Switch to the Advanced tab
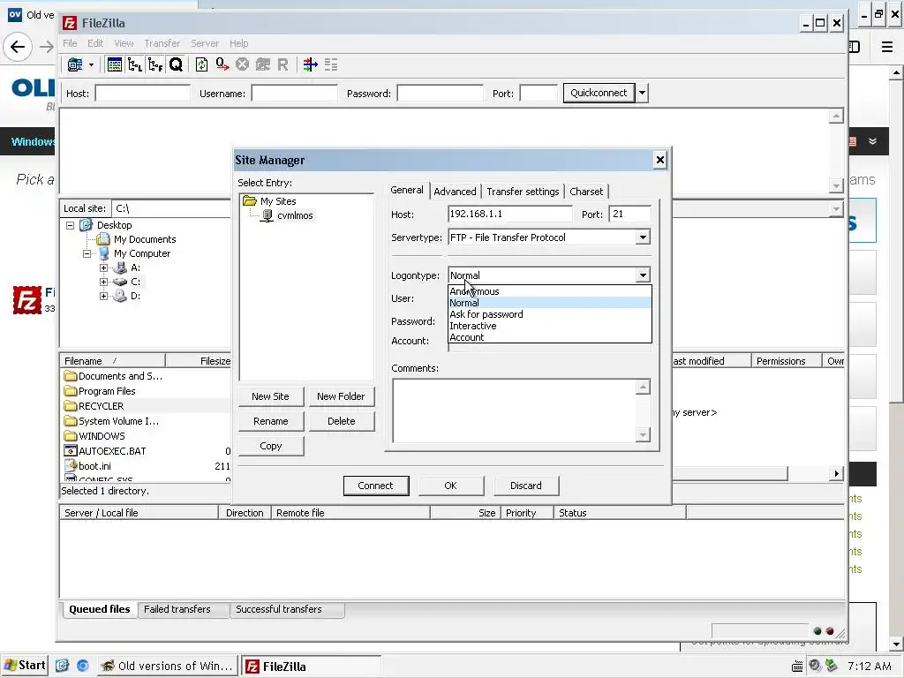 [x=455, y=192]
